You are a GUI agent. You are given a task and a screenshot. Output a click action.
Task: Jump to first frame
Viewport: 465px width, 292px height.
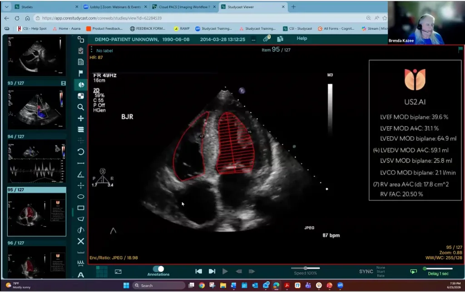[x=199, y=271]
